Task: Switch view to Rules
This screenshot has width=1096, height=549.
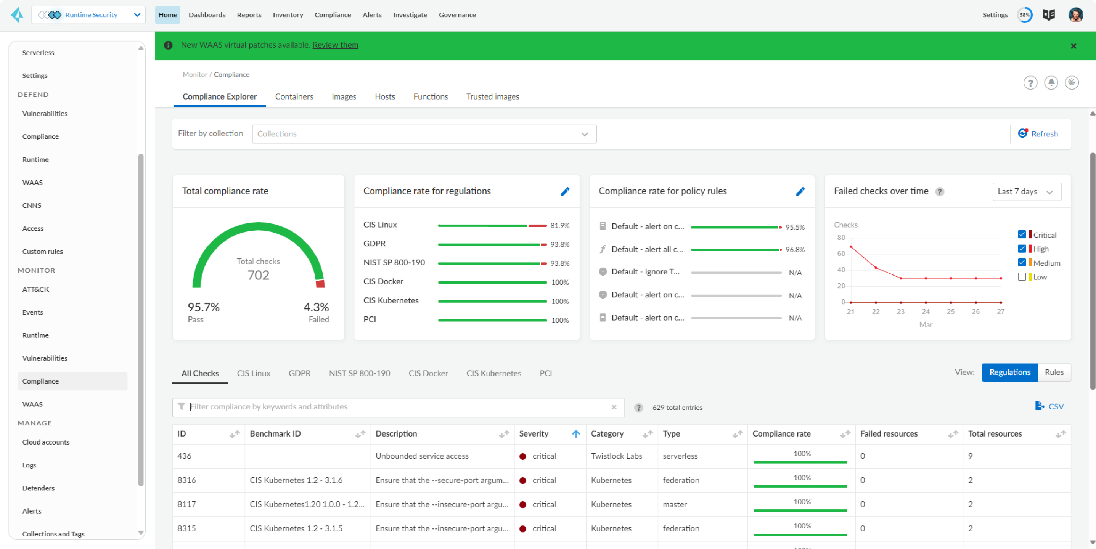Action: (1054, 372)
